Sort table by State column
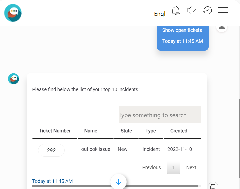 click(x=126, y=131)
